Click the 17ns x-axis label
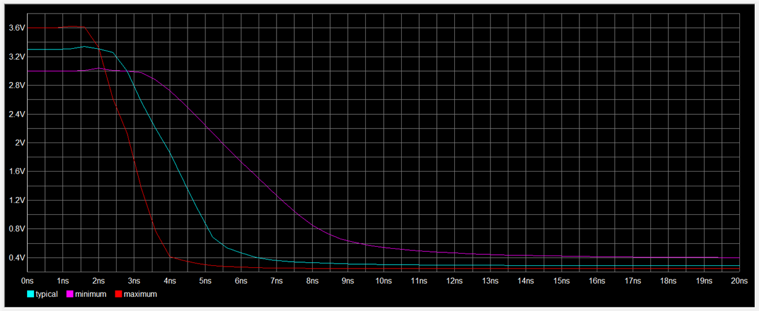The height and width of the screenshot is (311, 759). tap(633, 280)
